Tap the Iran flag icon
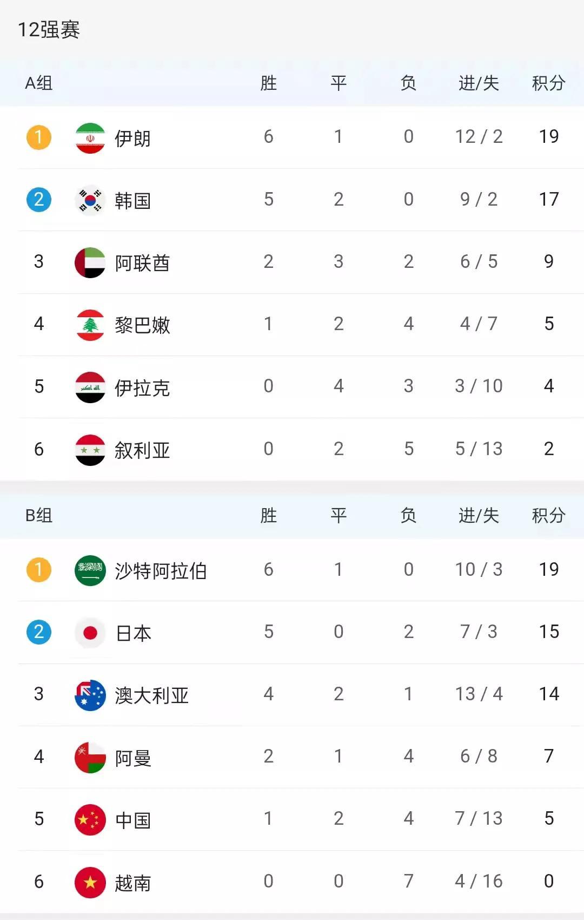This screenshot has width=584, height=920. (x=90, y=138)
